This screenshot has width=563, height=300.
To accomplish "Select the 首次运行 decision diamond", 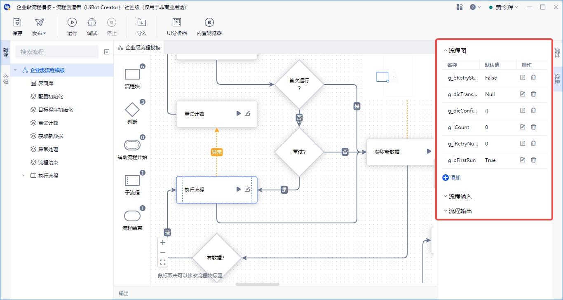I will click(299, 84).
